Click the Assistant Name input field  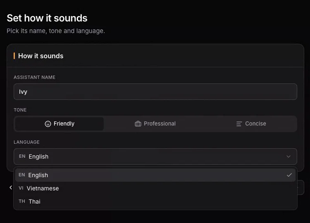(x=155, y=92)
